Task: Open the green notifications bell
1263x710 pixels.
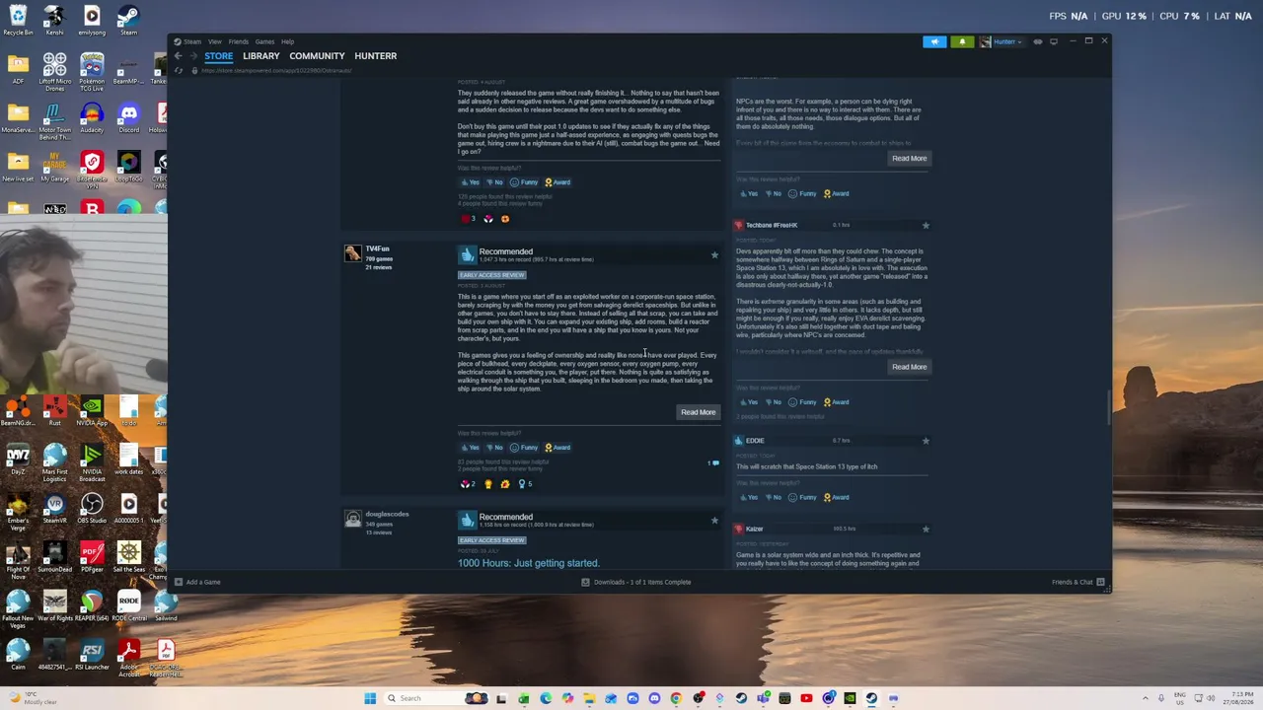Action: pos(962,41)
